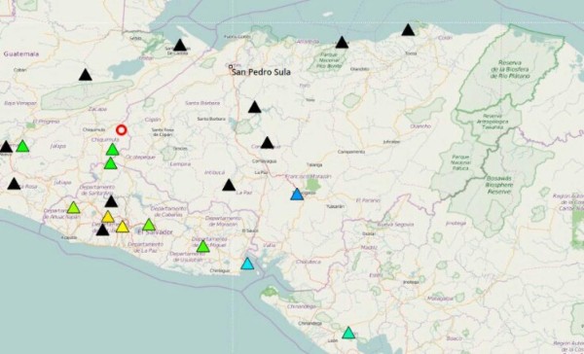Click orange-yellow triangle south of Santa Ana
This screenshot has height=354, width=584.
pyautogui.click(x=108, y=216)
